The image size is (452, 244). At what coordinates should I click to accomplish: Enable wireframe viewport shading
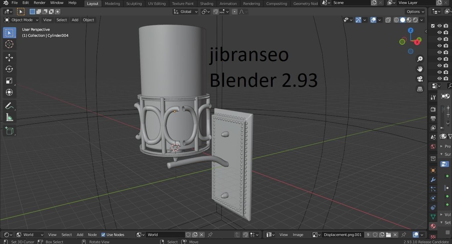coord(396,20)
